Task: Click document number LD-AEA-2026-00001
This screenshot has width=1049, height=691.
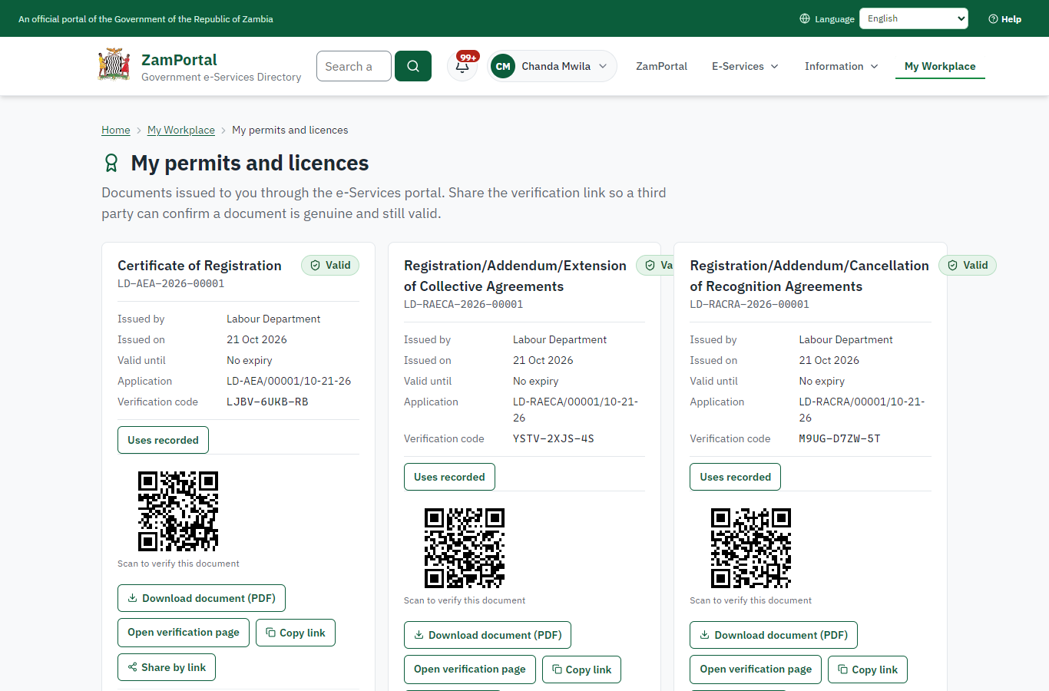Action: coord(171,283)
